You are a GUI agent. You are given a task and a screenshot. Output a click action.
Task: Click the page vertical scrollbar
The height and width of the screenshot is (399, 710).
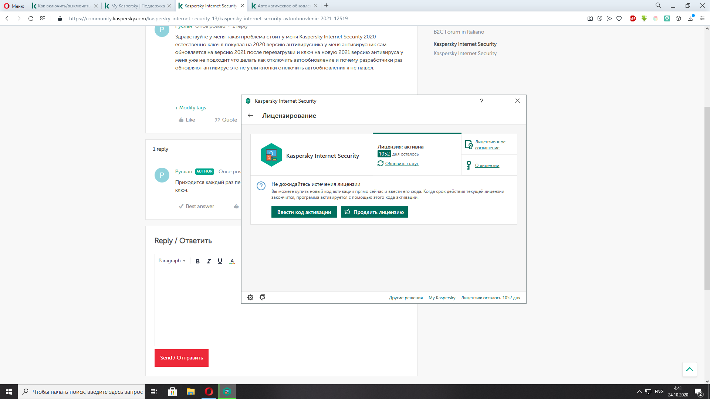[707, 198]
